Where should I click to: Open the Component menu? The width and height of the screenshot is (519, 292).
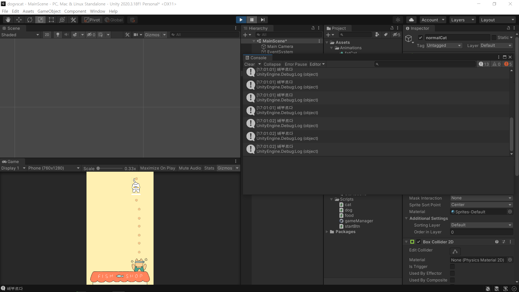75,11
